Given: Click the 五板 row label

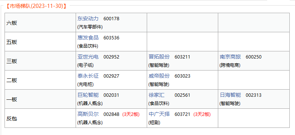Looking at the screenshot, I should pos(12,42).
